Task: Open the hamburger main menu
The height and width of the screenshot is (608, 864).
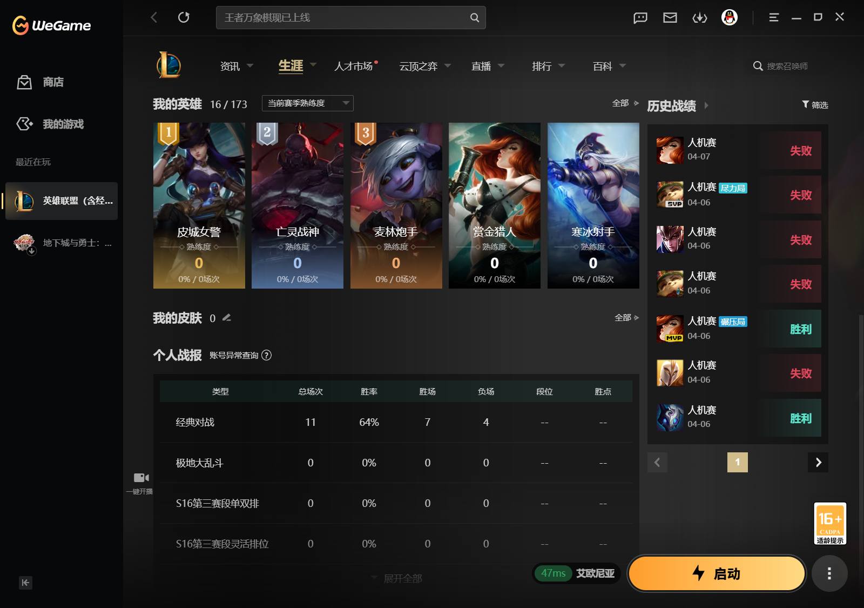Action: (x=774, y=17)
